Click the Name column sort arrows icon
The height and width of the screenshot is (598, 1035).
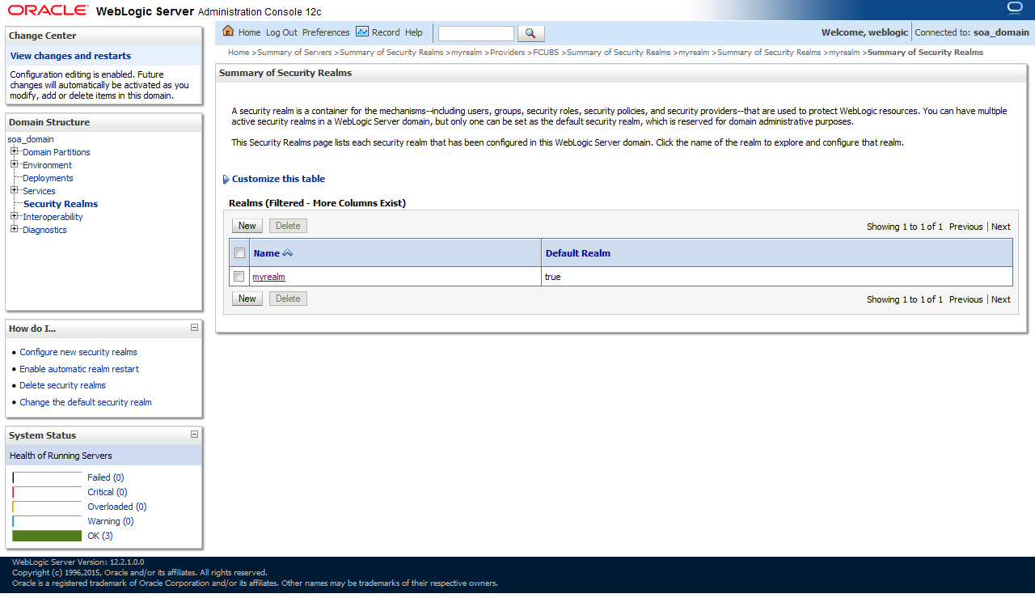tap(288, 253)
